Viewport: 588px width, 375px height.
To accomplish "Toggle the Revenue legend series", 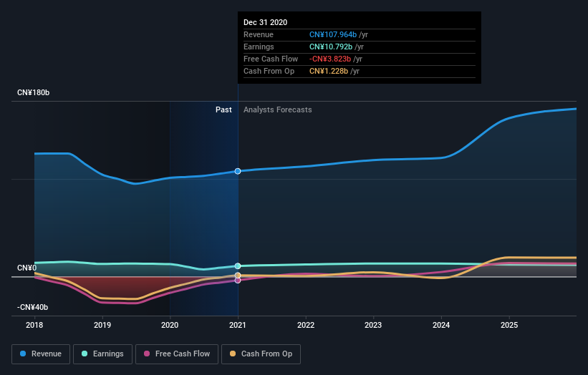I will [41, 354].
